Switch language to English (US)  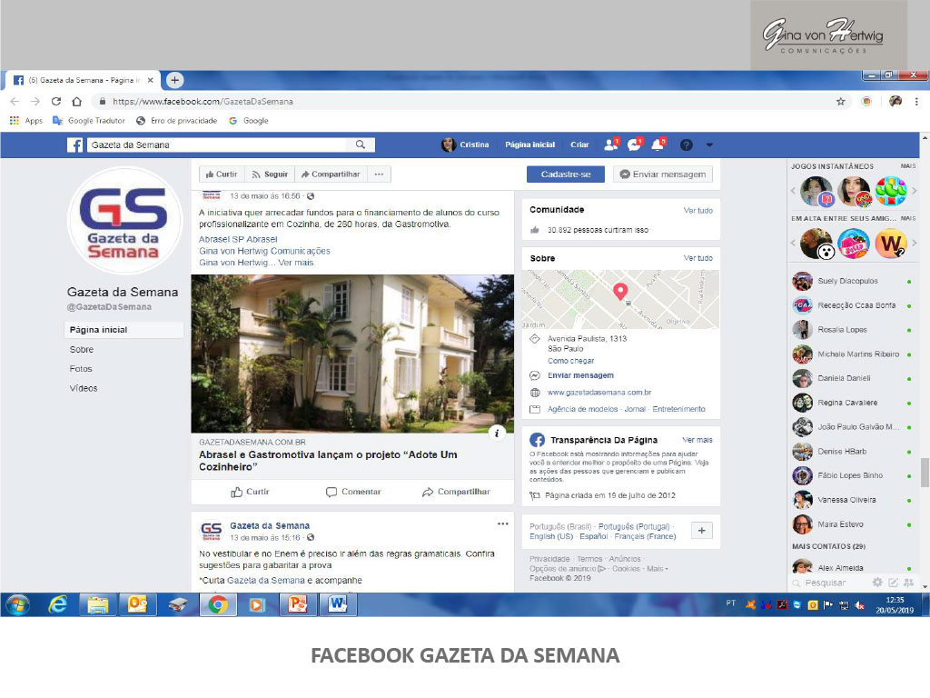(x=551, y=536)
